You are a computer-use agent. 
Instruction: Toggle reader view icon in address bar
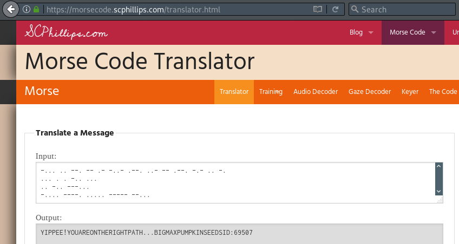click(x=318, y=9)
